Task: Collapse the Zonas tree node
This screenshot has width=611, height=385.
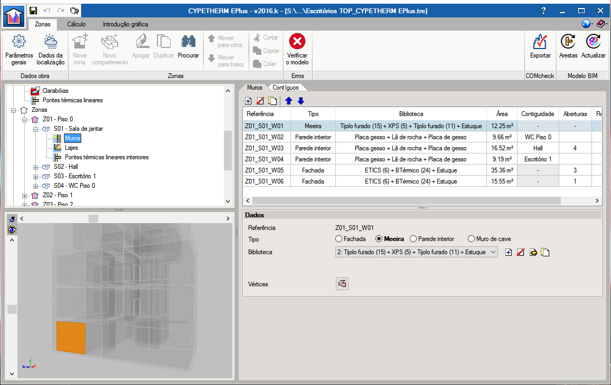Action: [13, 110]
